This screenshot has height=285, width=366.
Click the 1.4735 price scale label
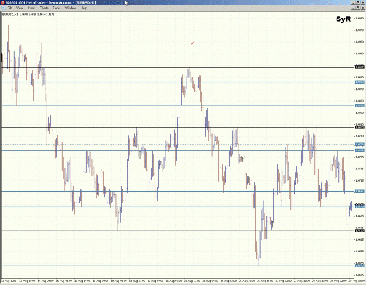click(x=360, y=169)
